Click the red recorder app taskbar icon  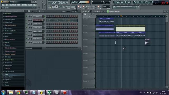(x=65, y=93)
